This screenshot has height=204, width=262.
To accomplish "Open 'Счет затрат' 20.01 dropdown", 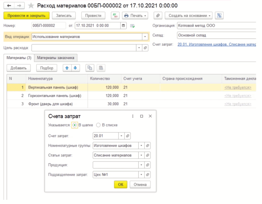I will click(121, 136).
